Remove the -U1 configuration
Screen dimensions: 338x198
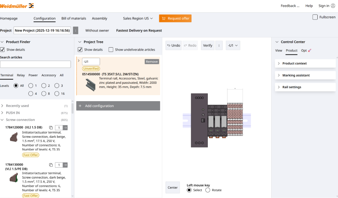(152, 62)
